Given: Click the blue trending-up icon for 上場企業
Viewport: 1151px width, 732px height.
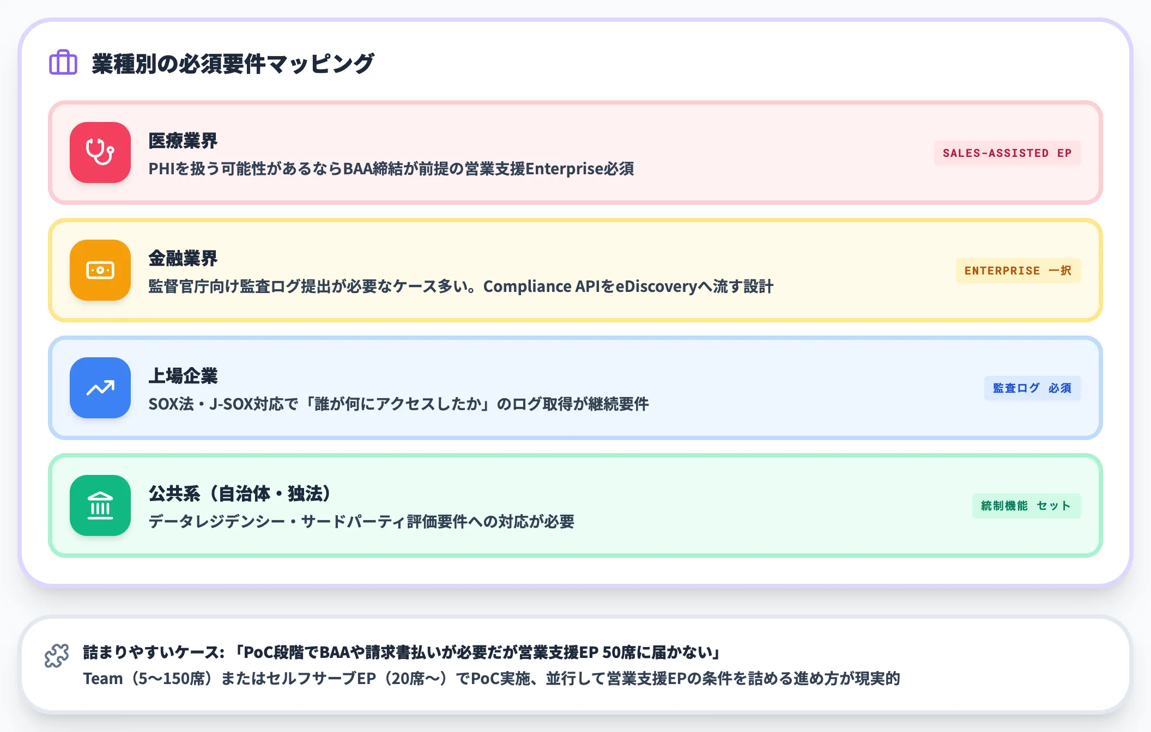Looking at the screenshot, I should tap(100, 388).
